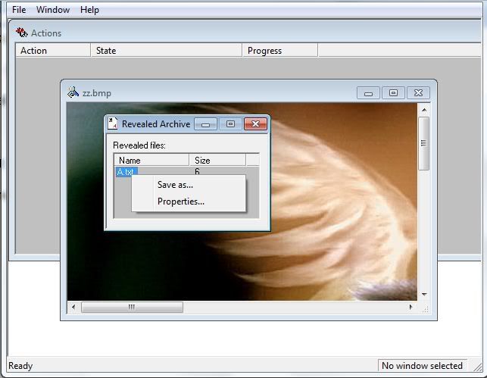
Task: Select the A.txt file in the revealed files list
Action: pyautogui.click(x=126, y=172)
